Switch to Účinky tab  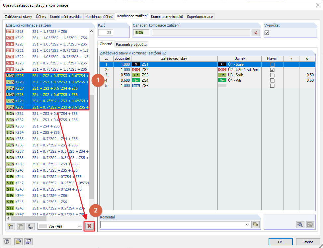pos(41,17)
